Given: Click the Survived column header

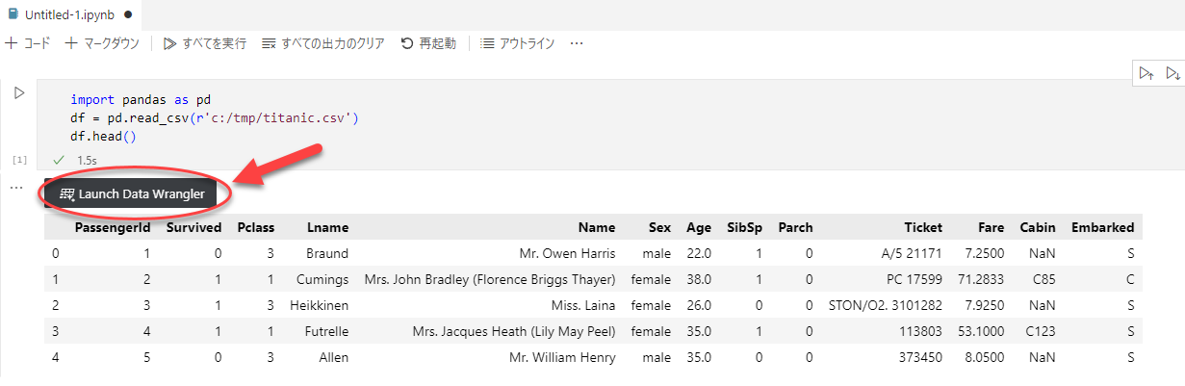Looking at the screenshot, I should (193, 228).
